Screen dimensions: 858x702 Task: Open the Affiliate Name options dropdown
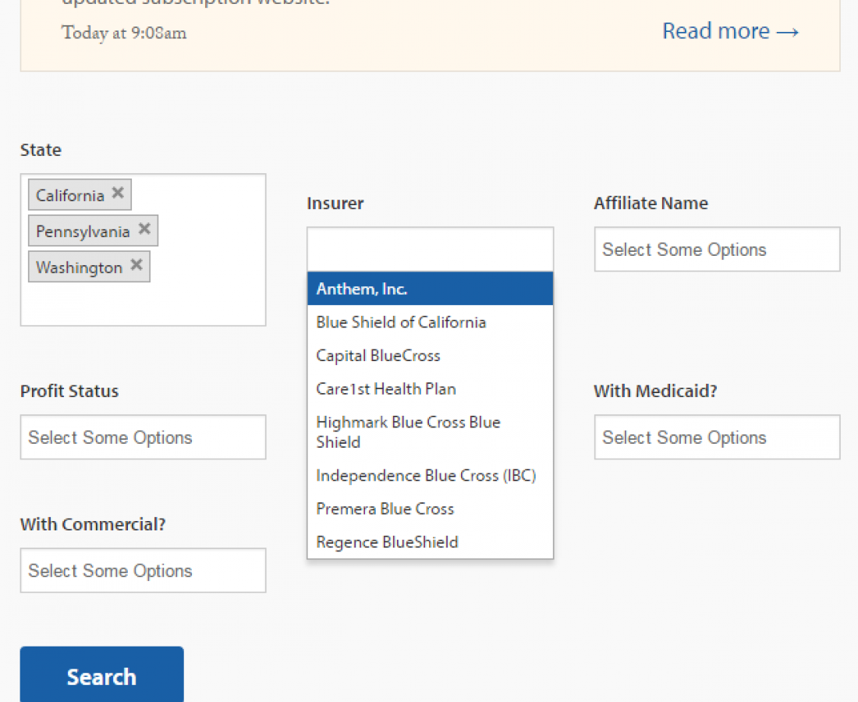pyautogui.click(x=717, y=250)
